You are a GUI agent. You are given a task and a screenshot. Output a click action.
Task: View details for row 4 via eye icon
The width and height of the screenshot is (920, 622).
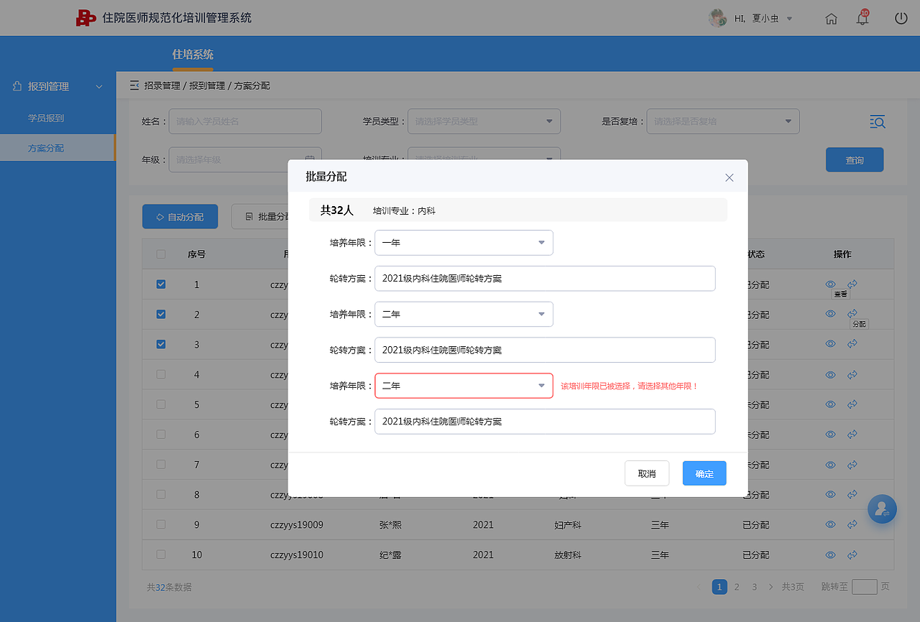[831, 375]
